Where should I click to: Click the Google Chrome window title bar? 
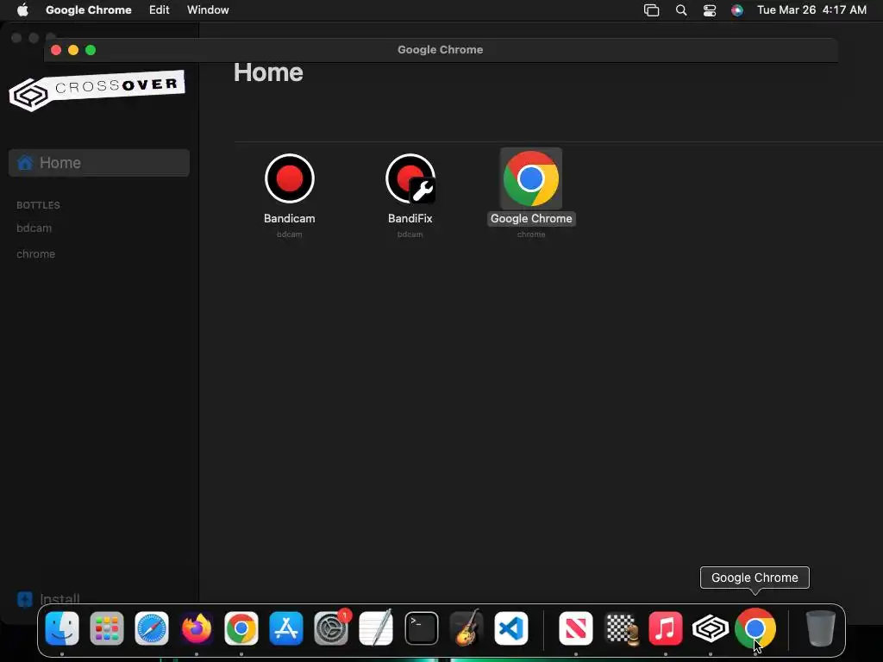441,49
